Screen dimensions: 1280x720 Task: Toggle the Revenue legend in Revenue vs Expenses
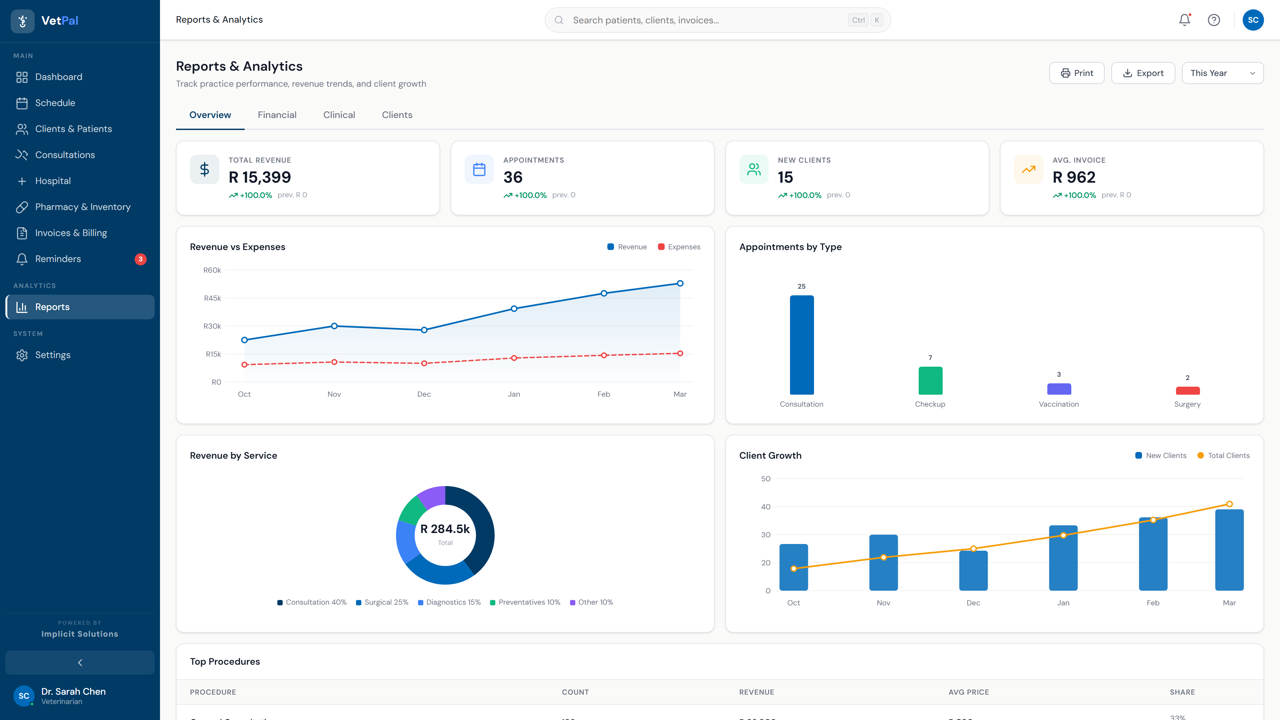[627, 246]
